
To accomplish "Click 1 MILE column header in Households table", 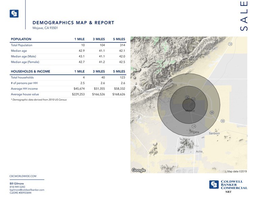I will pyautogui.click(x=79, y=71).
